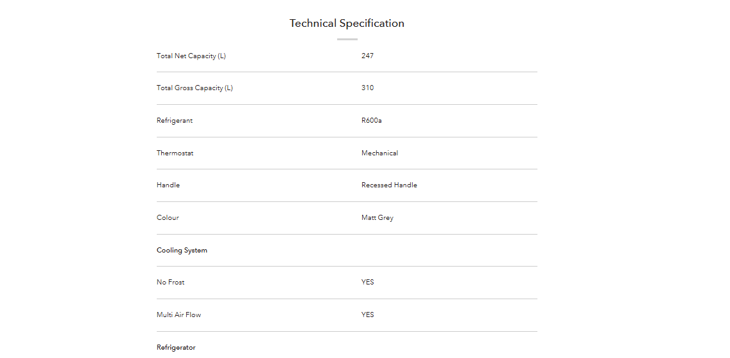Screen dimensions: 730x358
Task: Click the Cooling System section header
Action: tap(182, 250)
